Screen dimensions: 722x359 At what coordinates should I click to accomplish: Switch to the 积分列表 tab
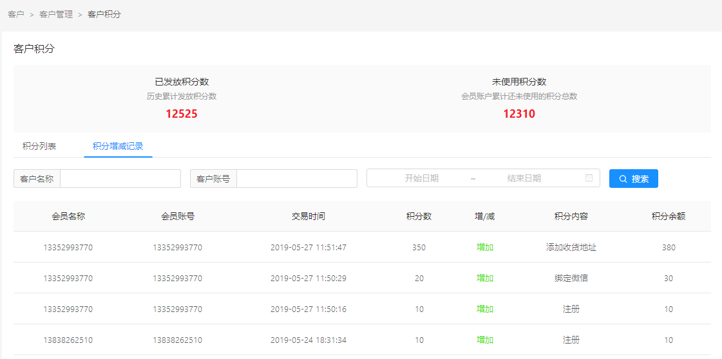[39, 147]
